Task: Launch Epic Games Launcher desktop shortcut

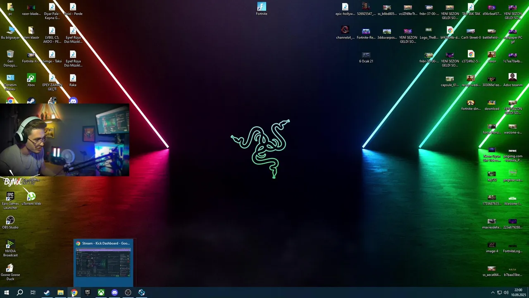Action: tap(10, 200)
